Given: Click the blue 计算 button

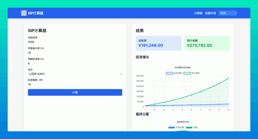Looking at the screenshot, I should (x=75, y=92).
